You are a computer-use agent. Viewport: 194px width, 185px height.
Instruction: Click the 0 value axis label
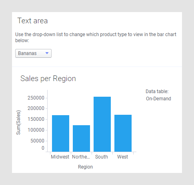point(43,148)
